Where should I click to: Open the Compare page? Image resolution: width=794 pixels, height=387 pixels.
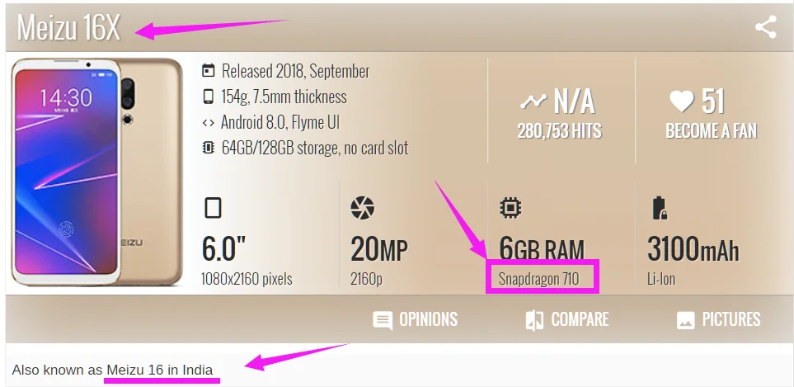pyautogui.click(x=567, y=319)
